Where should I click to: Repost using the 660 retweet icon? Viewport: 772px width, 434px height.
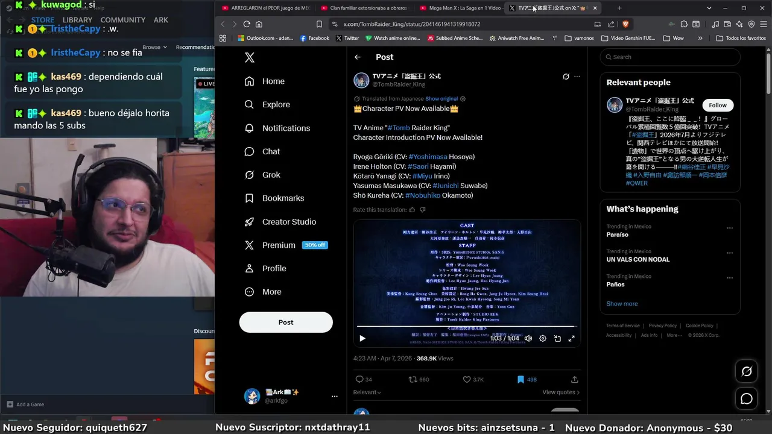pyautogui.click(x=413, y=379)
